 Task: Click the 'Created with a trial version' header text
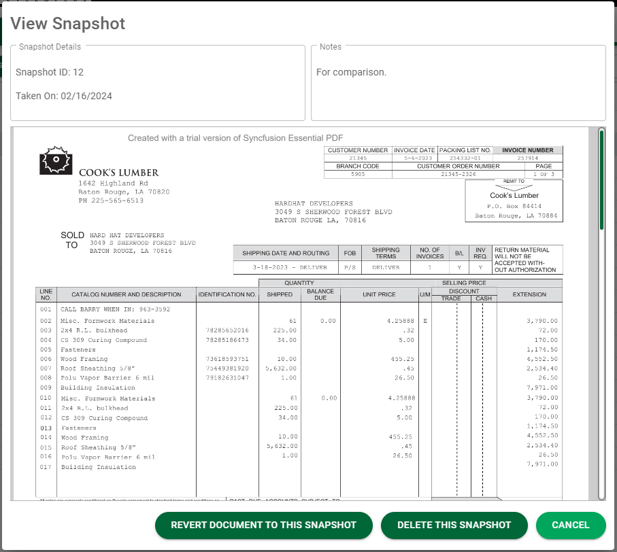coord(235,138)
